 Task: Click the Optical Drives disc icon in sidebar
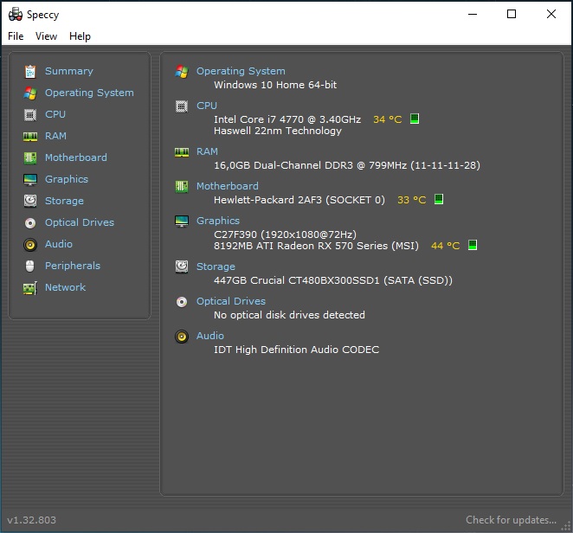click(30, 223)
